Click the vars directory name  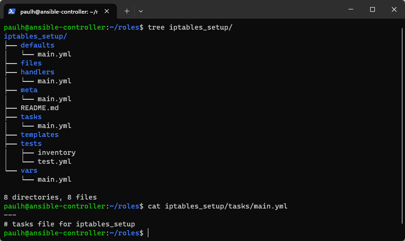click(29, 170)
